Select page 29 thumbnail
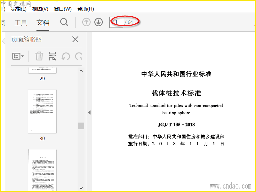 (x=42, y=70)
